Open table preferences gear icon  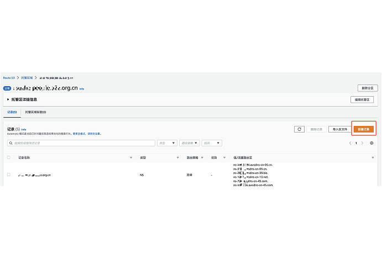click(x=371, y=143)
